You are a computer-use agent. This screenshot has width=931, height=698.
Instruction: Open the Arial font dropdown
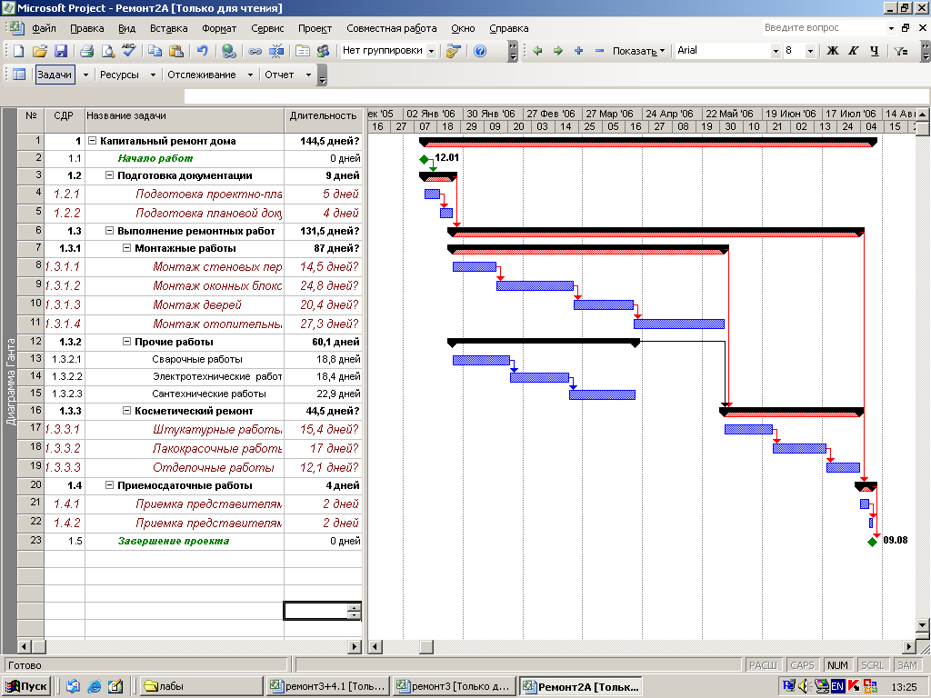click(x=776, y=51)
